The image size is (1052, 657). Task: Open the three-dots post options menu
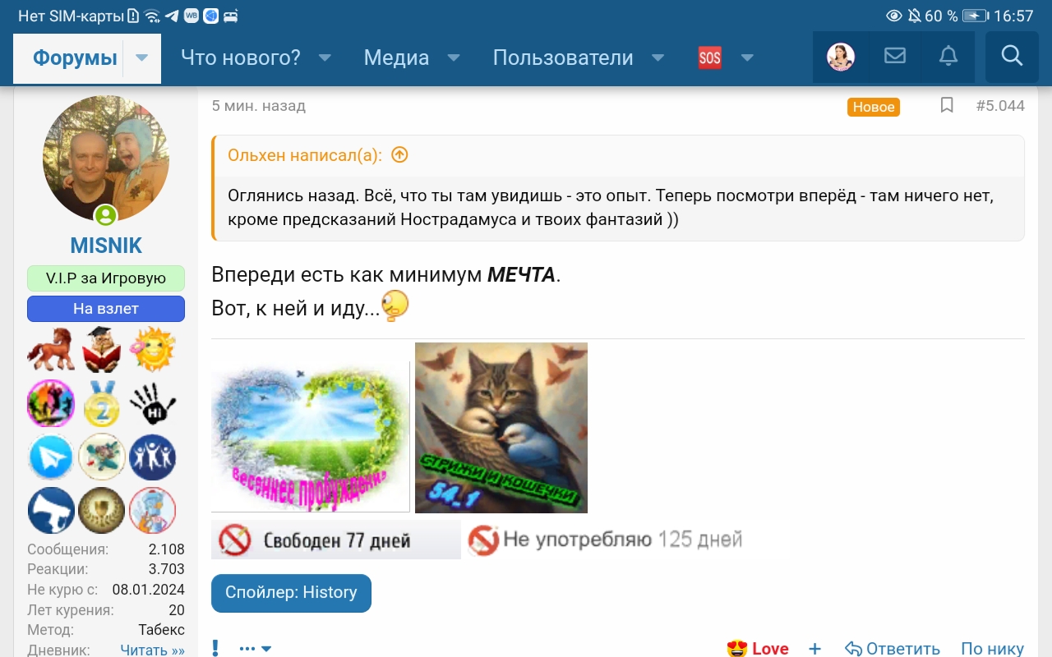coord(256,649)
